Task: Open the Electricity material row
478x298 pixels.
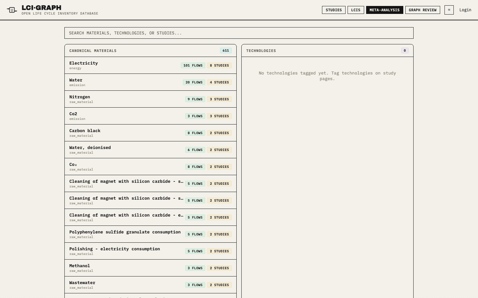Action: (150, 65)
